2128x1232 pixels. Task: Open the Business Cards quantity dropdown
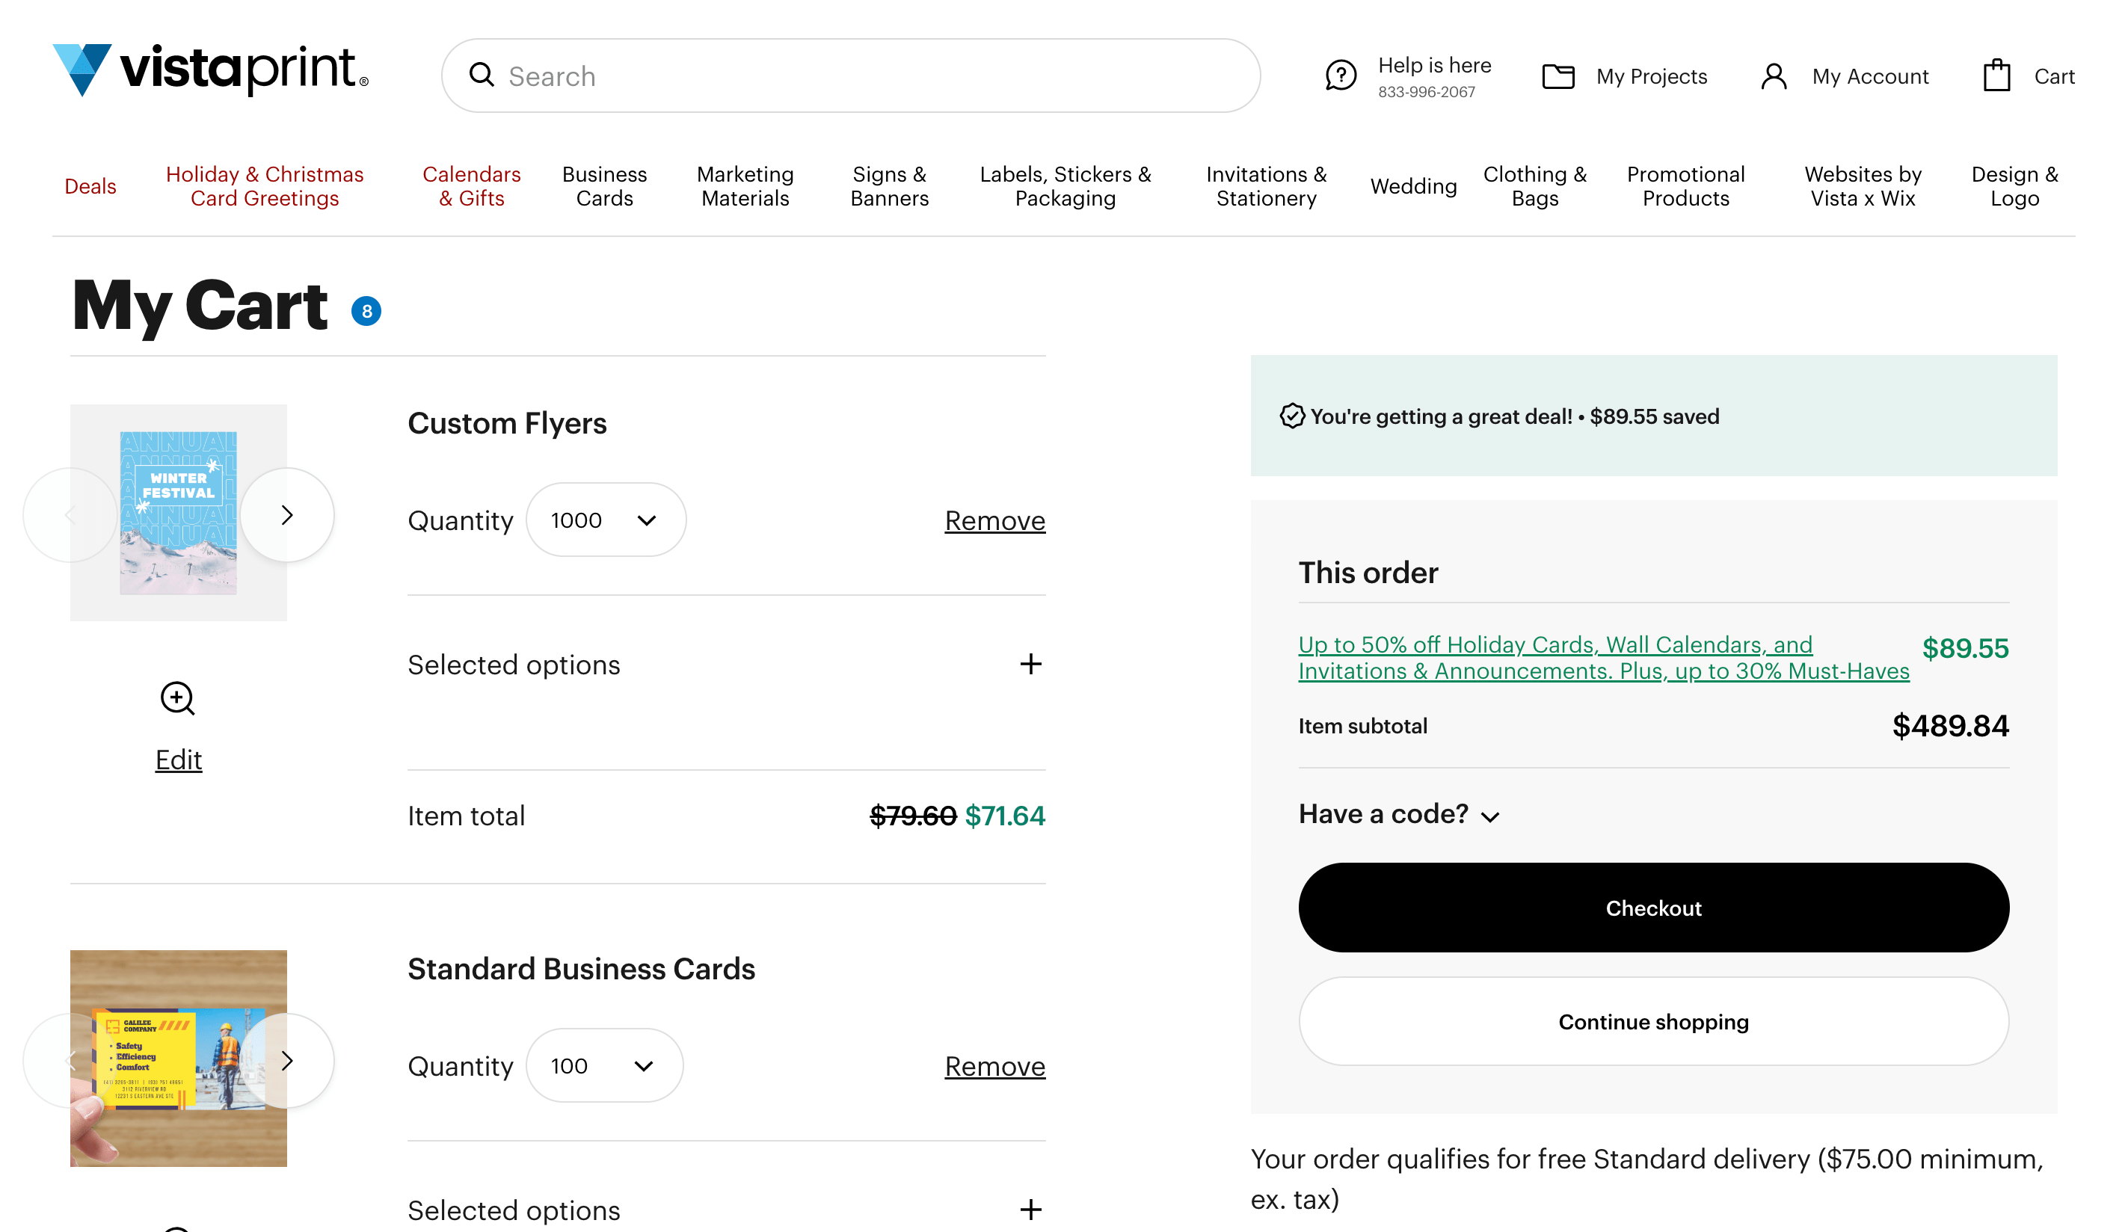click(x=603, y=1065)
